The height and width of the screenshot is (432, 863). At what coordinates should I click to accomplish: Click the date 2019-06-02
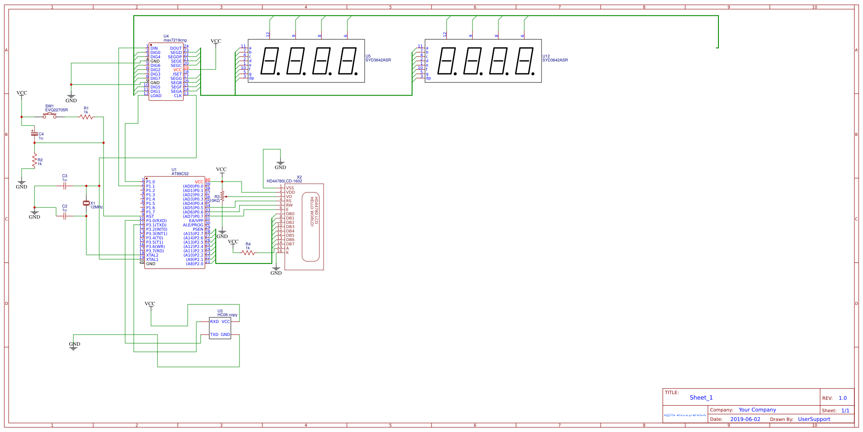[745, 419]
